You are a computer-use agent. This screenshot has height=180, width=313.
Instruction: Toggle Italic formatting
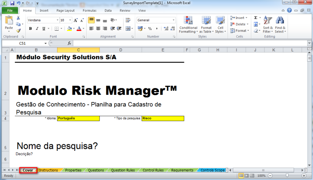pyautogui.click(x=37, y=28)
